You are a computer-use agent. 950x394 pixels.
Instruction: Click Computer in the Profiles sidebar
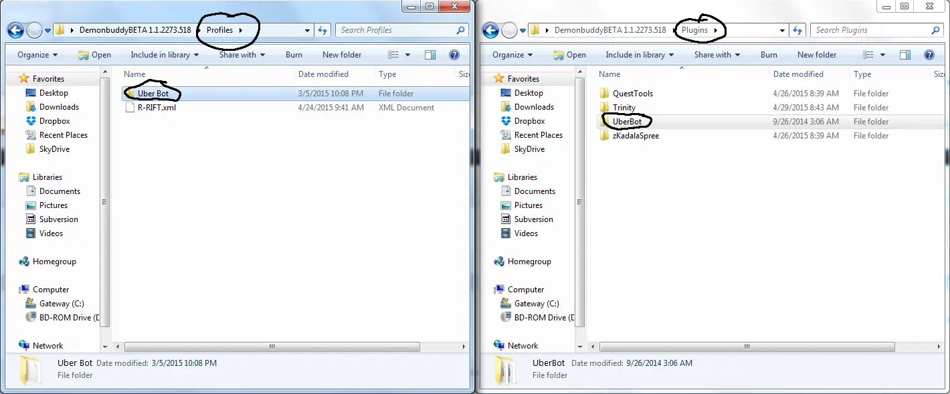(x=51, y=290)
